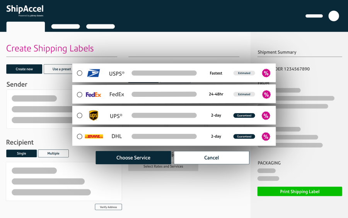Image resolution: width=348 pixels, height=218 pixels.
Task: Click the FedEx carrier name text
Action: click(x=117, y=94)
